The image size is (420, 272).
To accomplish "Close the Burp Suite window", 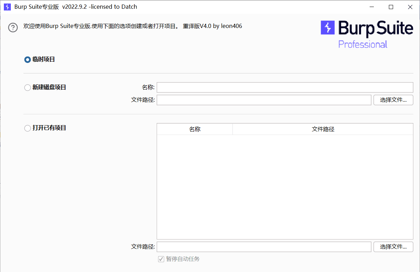I will pyautogui.click(x=410, y=7).
